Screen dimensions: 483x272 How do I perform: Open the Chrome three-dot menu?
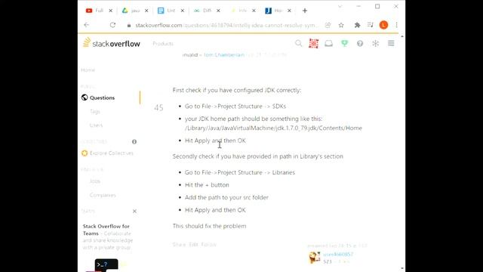396,25
